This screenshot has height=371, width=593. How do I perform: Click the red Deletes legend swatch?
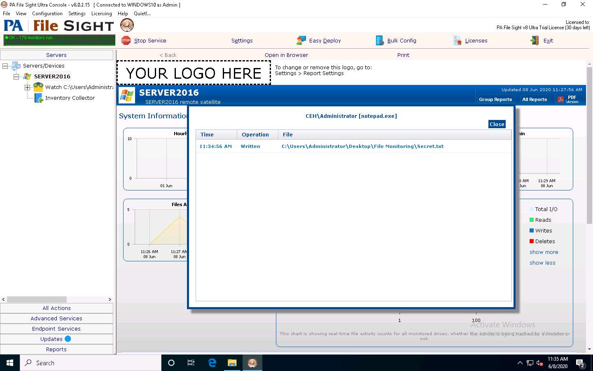532,241
